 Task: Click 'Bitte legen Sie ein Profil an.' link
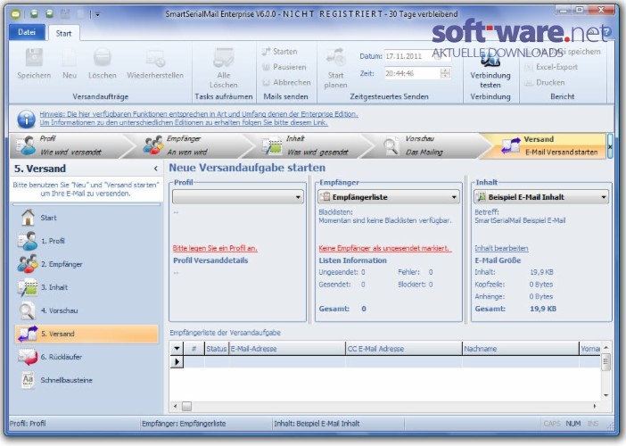tap(215, 248)
